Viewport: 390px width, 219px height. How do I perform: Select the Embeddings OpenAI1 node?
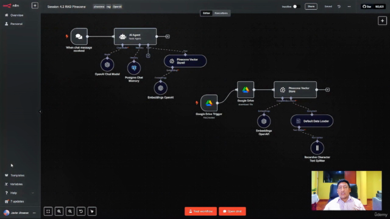(x=264, y=122)
